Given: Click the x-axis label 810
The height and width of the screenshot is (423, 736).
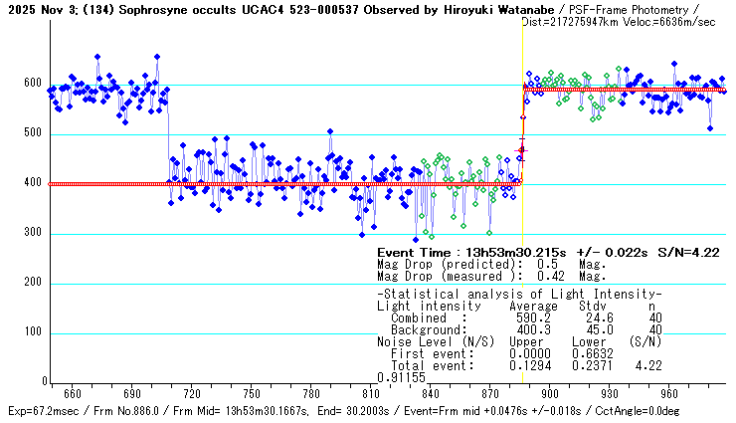Looking at the screenshot, I should [x=371, y=393].
